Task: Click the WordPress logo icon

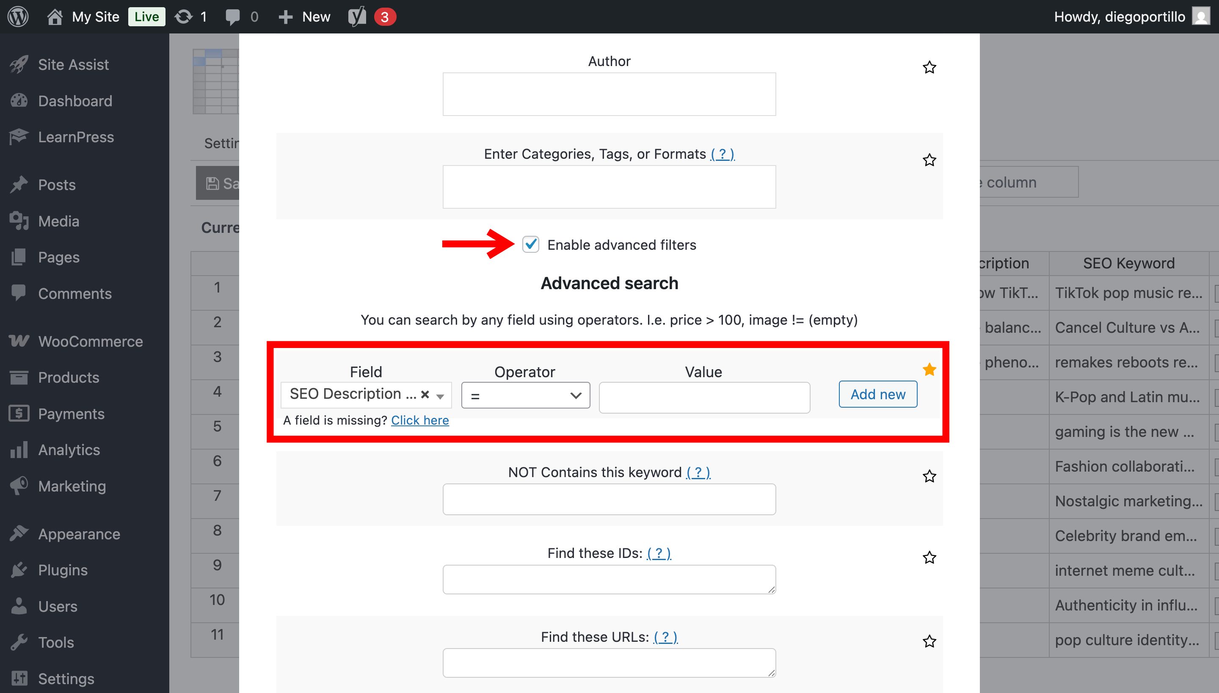Action: pos(18,17)
